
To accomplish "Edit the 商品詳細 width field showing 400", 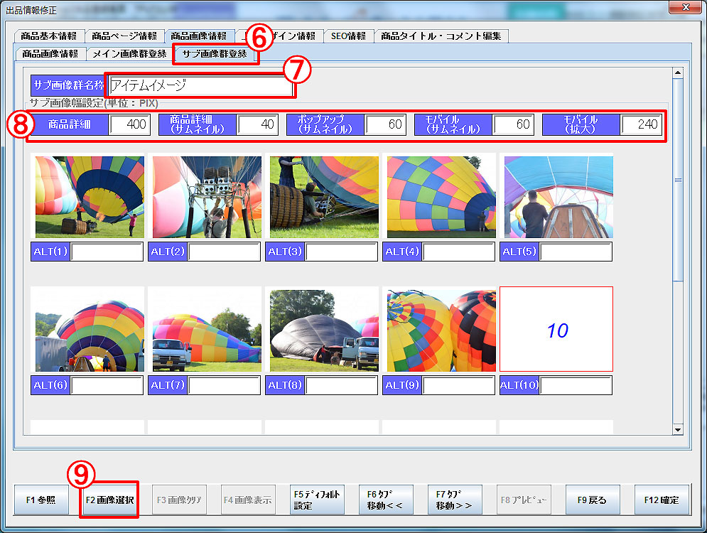I will 129,124.
